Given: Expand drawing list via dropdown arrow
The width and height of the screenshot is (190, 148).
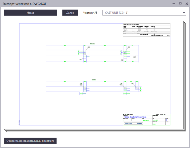Looking at the screenshot, I should point(184,13).
